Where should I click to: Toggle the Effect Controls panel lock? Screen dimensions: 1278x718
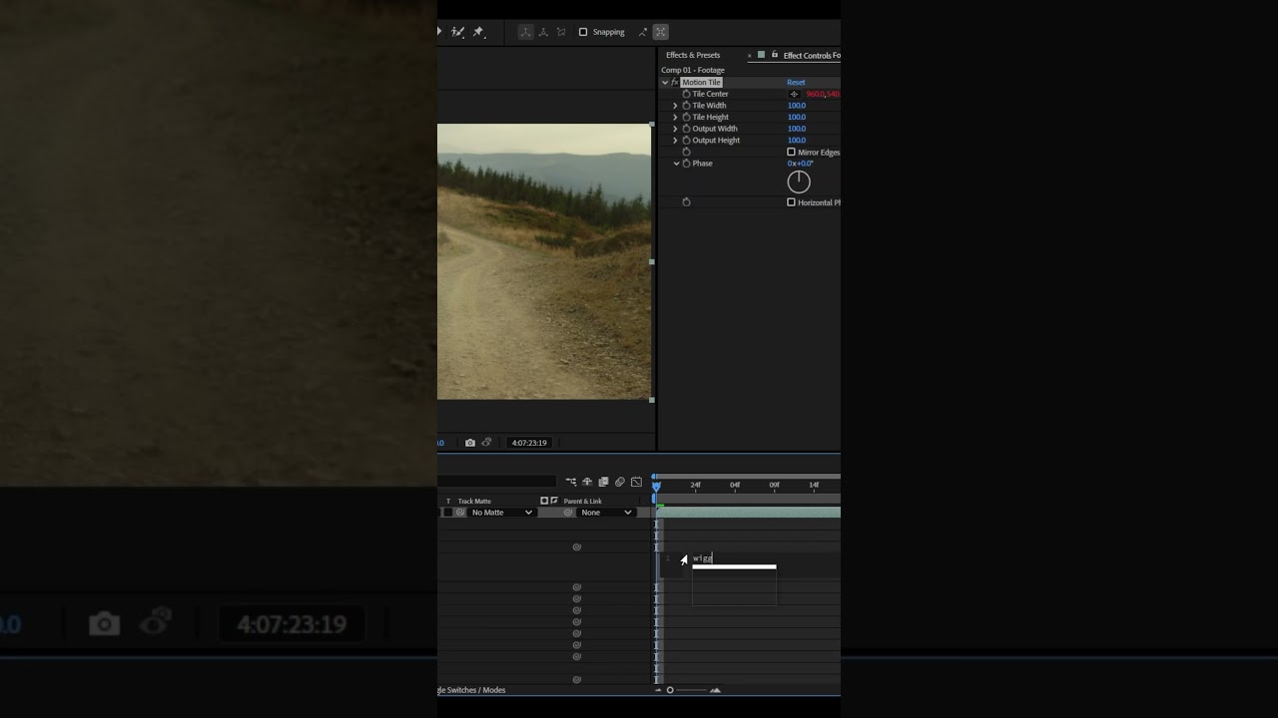(x=774, y=55)
